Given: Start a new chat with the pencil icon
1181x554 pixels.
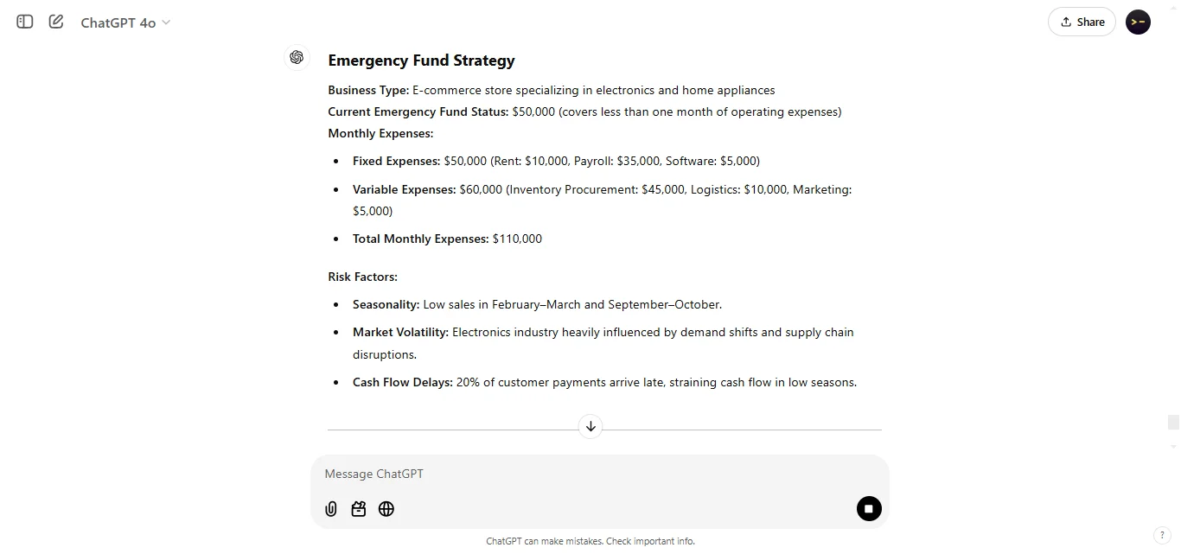Looking at the screenshot, I should (x=55, y=22).
